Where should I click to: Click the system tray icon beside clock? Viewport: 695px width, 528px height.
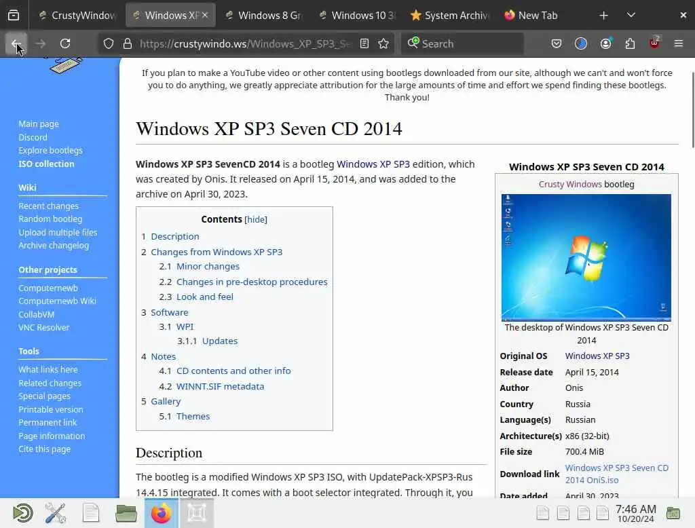click(673, 513)
